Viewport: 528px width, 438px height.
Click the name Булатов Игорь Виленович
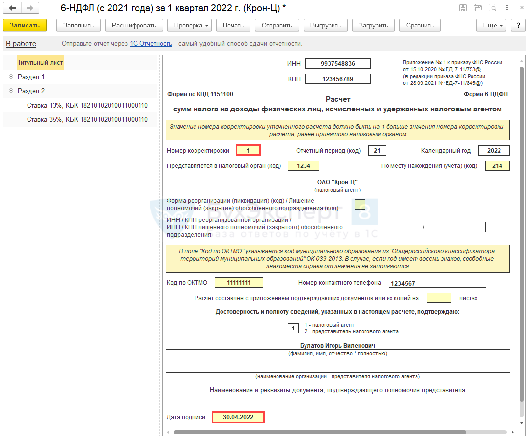click(x=337, y=345)
